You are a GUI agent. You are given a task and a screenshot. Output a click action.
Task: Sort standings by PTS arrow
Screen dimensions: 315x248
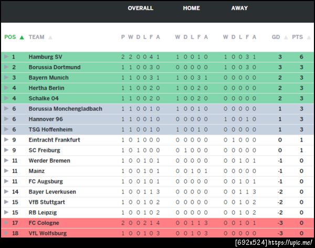click(x=307, y=37)
